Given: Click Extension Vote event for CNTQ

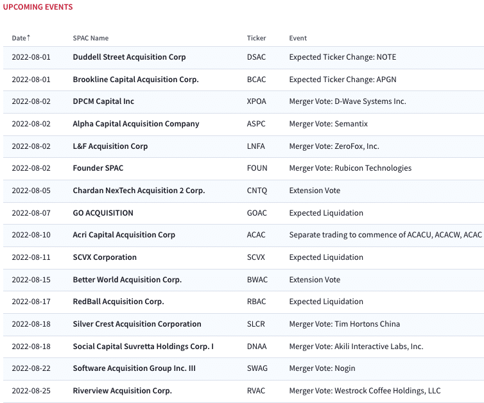Looking at the screenshot, I should 315,191.
